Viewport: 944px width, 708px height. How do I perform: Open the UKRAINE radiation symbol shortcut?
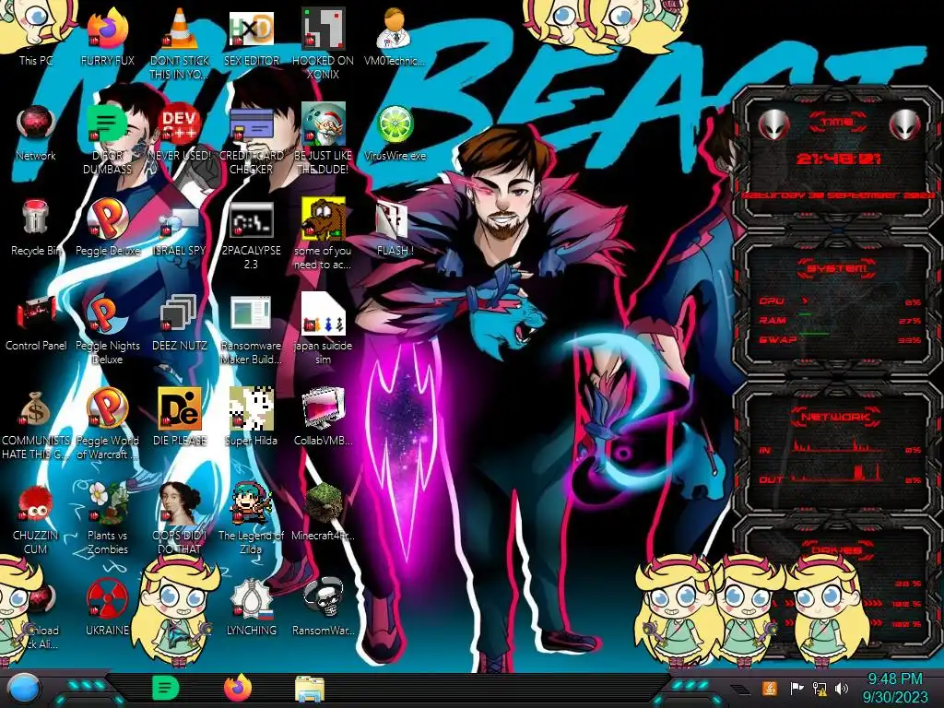(x=107, y=608)
